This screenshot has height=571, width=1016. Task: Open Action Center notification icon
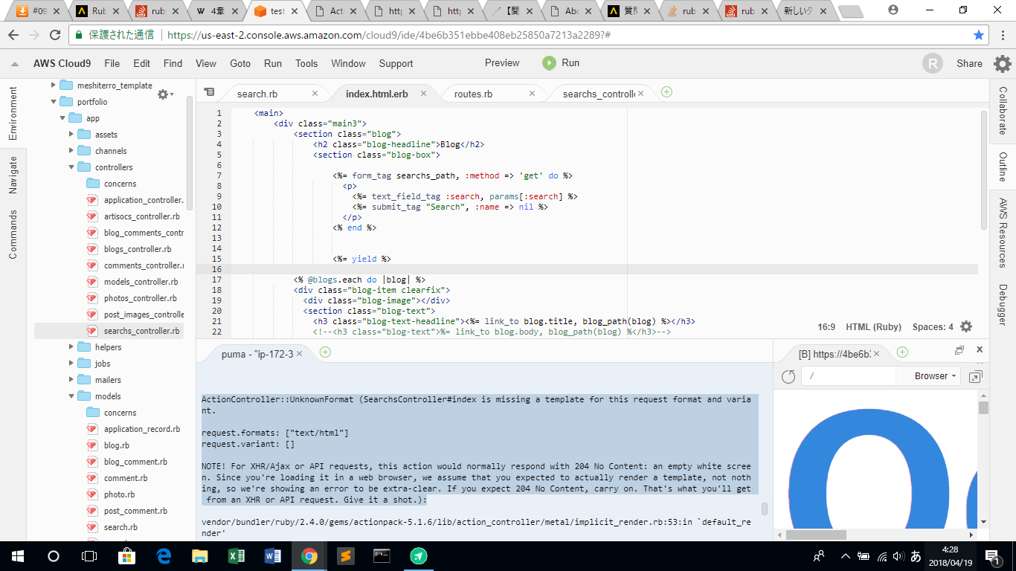click(x=992, y=555)
